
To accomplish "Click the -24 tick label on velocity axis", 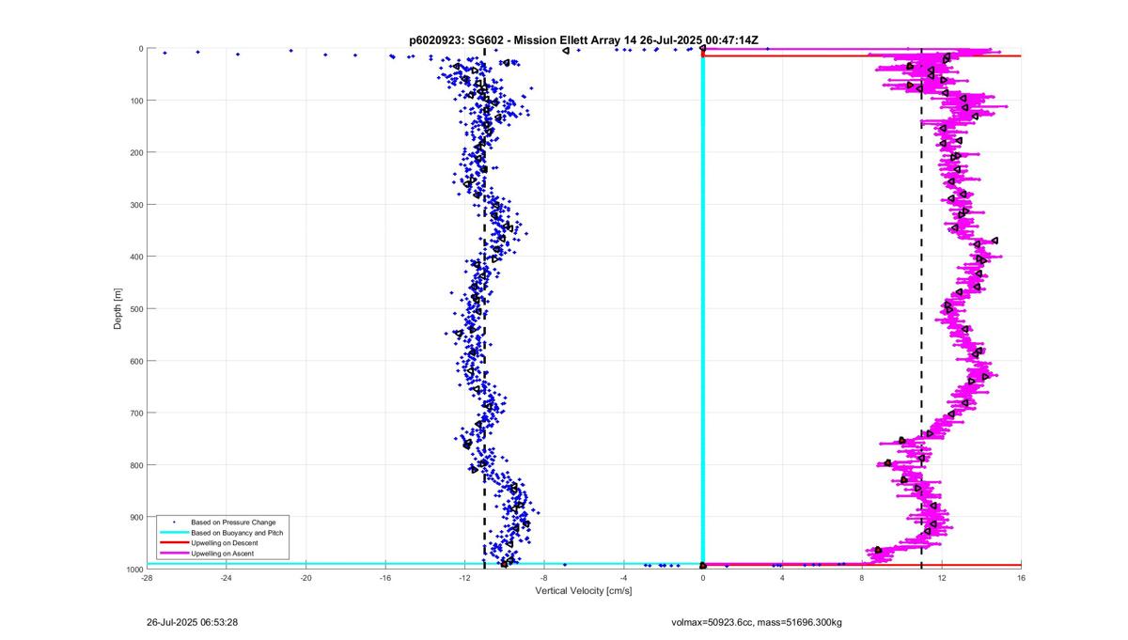I will click(226, 577).
